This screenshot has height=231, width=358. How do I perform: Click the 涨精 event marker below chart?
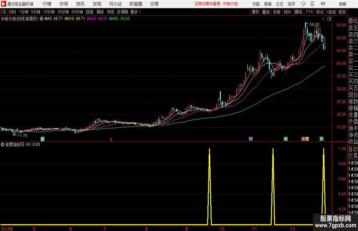(305, 139)
